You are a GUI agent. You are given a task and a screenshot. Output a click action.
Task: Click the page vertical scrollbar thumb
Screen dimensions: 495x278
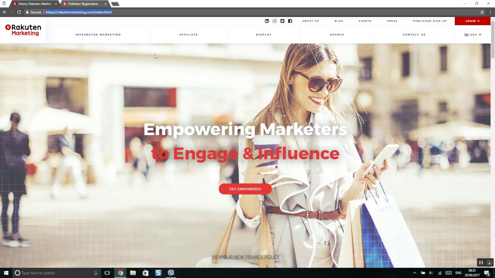[493, 40]
